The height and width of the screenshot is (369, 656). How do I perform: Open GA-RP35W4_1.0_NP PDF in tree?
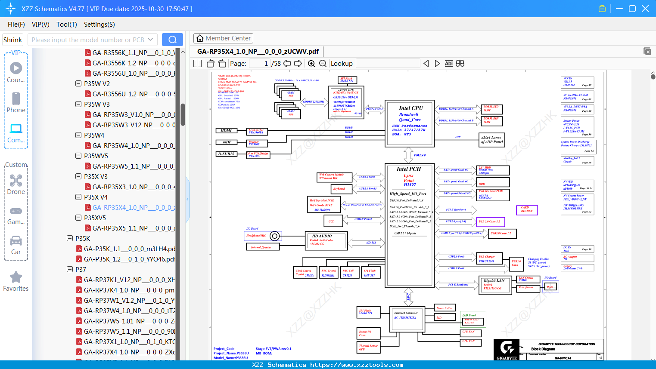click(130, 145)
